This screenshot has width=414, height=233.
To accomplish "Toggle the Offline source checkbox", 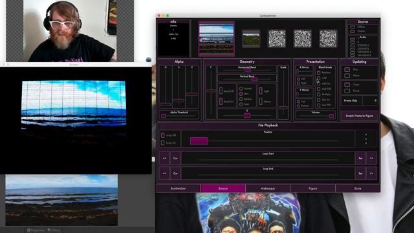I will pos(353,27).
